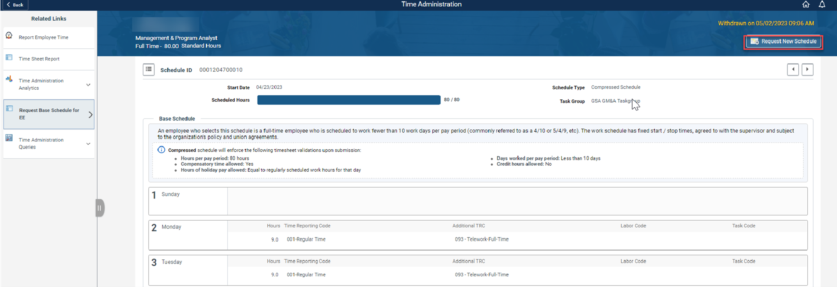Click the Time Administration Queries icon
Image resolution: width=837 pixels, height=287 pixels.
point(9,138)
